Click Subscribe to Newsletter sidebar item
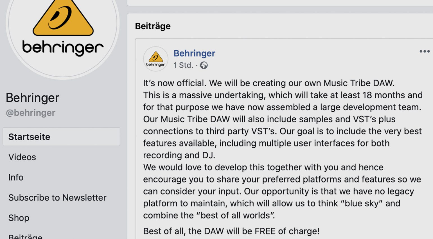Viewport: 433px width, 239px height. coord(57,197)
